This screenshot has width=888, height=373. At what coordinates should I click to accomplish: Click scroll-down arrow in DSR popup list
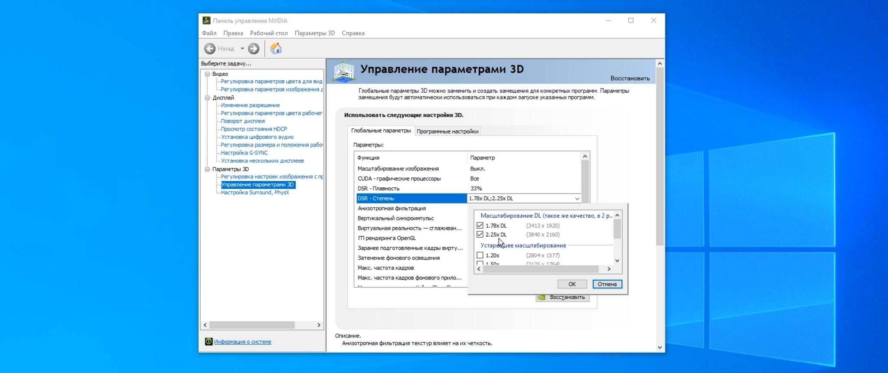click(x=617, y=261)
